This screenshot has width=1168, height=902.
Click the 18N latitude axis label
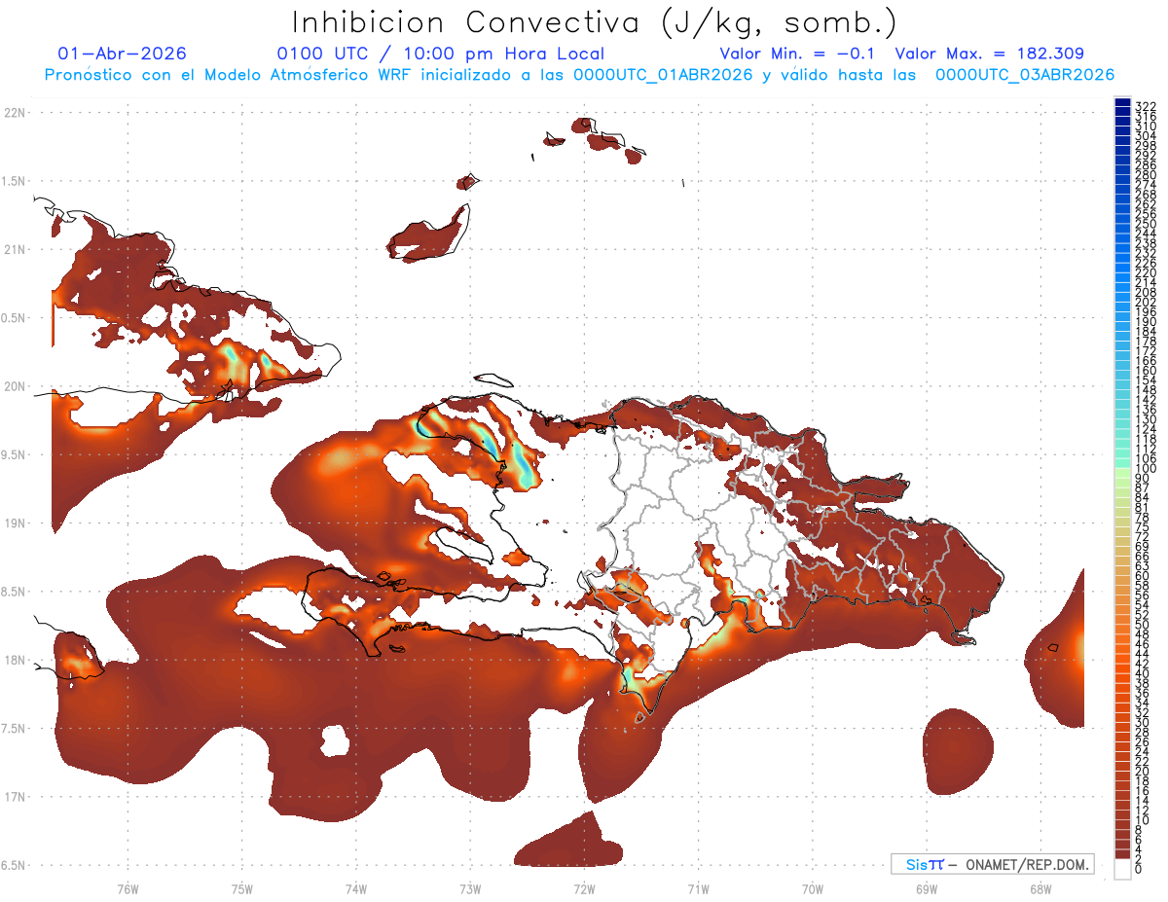(14, 660)
